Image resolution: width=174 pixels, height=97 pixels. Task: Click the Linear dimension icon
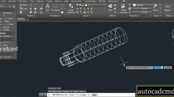coord(62,5)
